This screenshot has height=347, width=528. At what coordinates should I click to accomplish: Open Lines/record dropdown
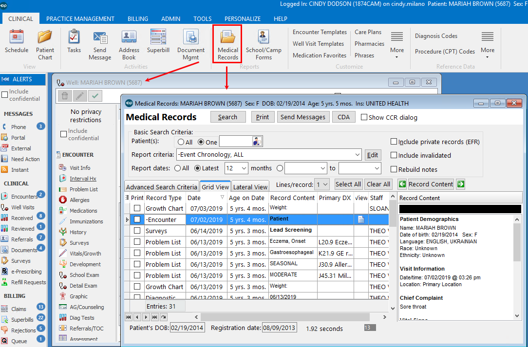(x=325, y=184)
